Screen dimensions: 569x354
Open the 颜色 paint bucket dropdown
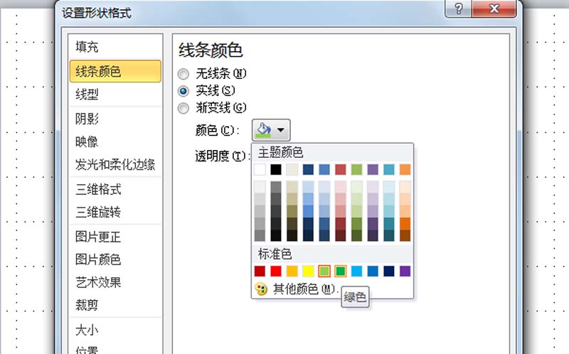click(x=271, y=130)
